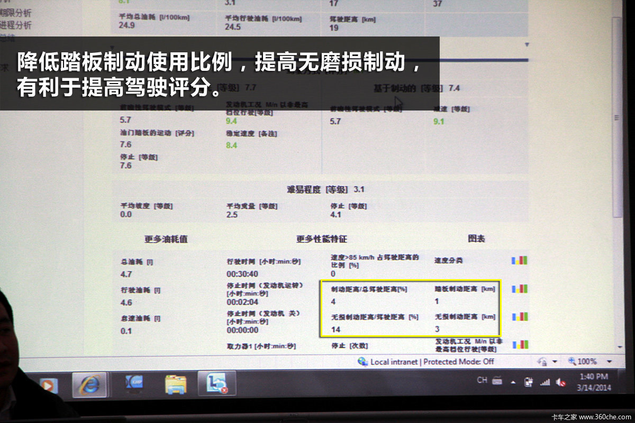The image size is (635, 423).
Task: Click the clock showing 1:40 PM
Action: (594, 376)
